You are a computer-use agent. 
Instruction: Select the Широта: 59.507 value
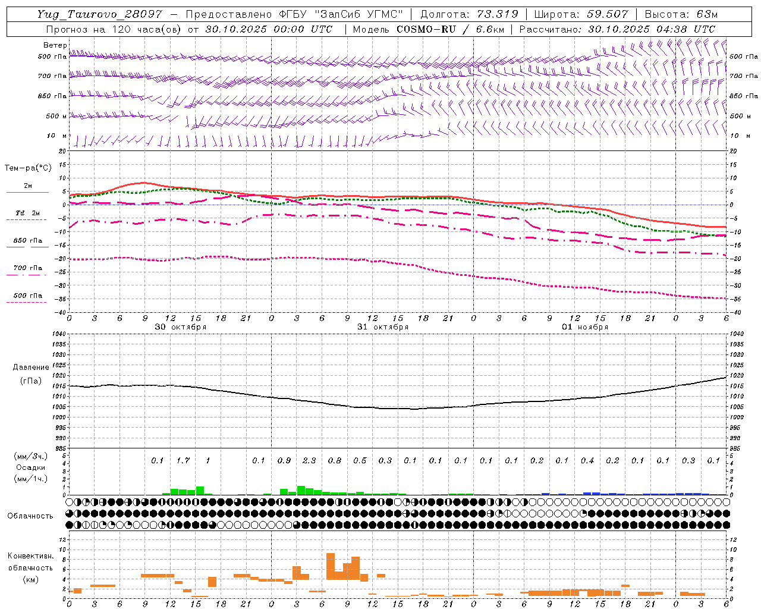tap(581, 14)
